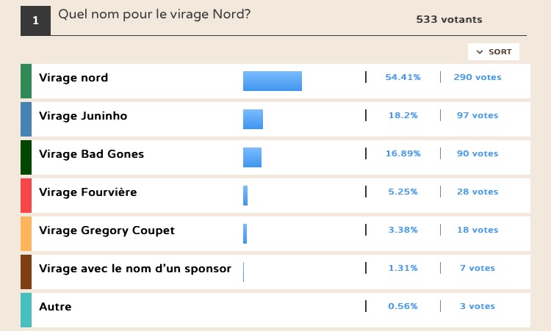Viewport: 551px width, 331px height.
Task: Click the dark green Virage Bad Gones swatch
Action: pos(26,157)
